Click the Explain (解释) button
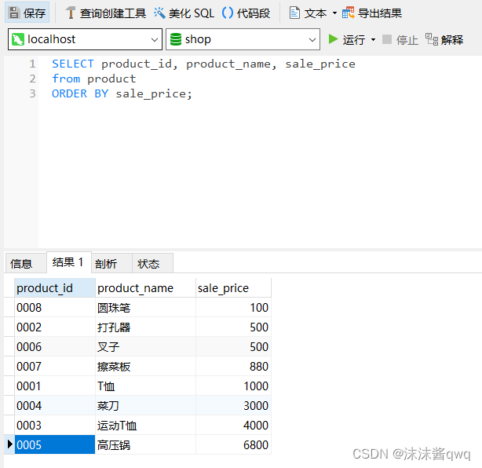Viewport: 482px width, 468px height. pyautogui.click(x=444, y=40)
